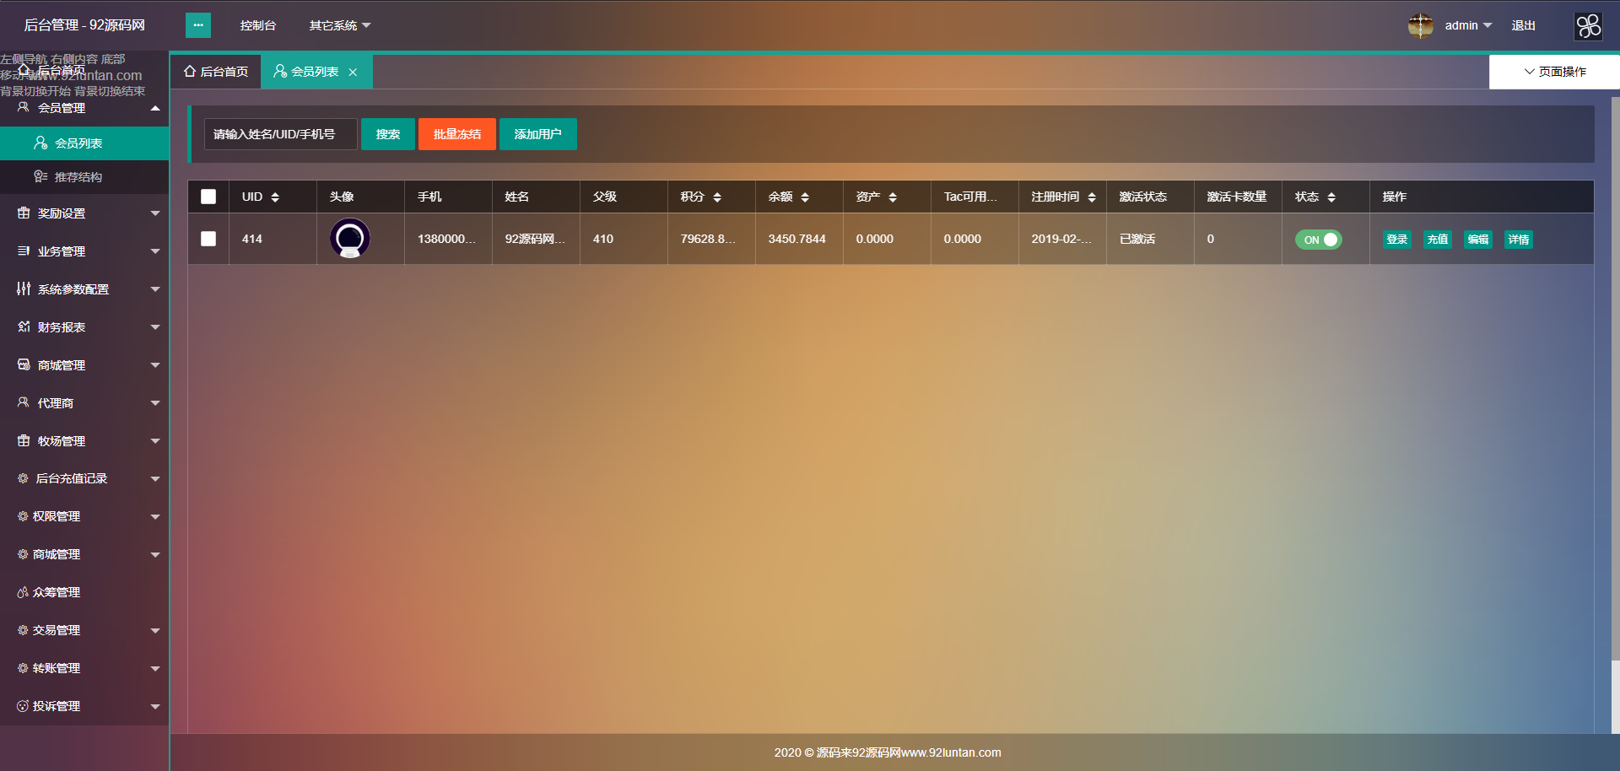The image size is (1620, 771).
Task: Sort table by 注册时间 arrows
Action: 1092,197
